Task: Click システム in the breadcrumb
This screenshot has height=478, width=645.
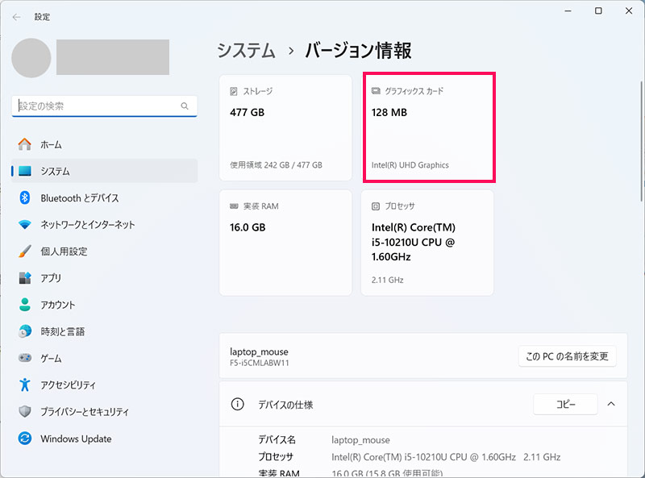Action: [247, 51]
